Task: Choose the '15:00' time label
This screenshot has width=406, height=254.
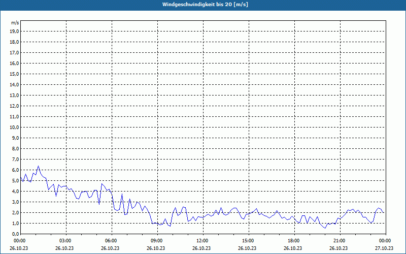Action: click(249, 241)
